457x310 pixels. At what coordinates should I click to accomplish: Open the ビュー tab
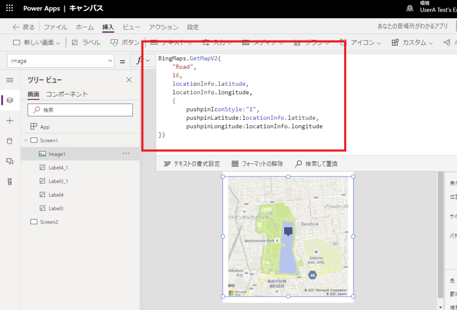[131, 27]
